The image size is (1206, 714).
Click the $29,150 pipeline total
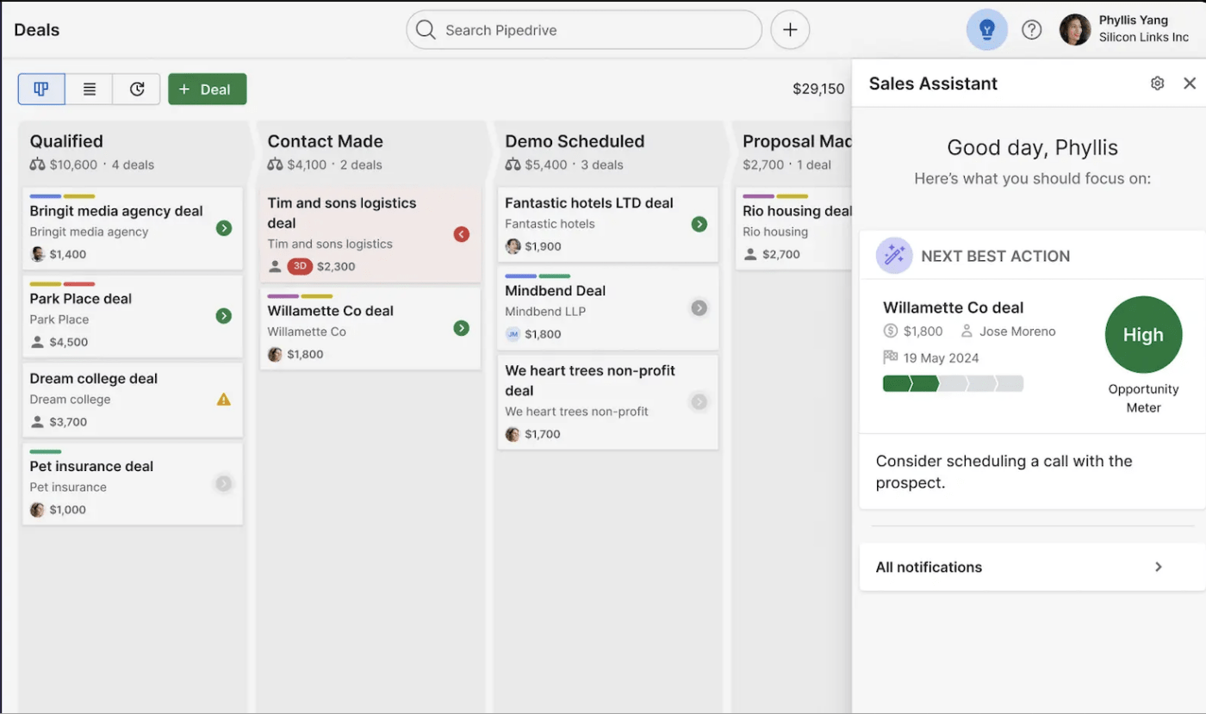(x=818, y=89)
